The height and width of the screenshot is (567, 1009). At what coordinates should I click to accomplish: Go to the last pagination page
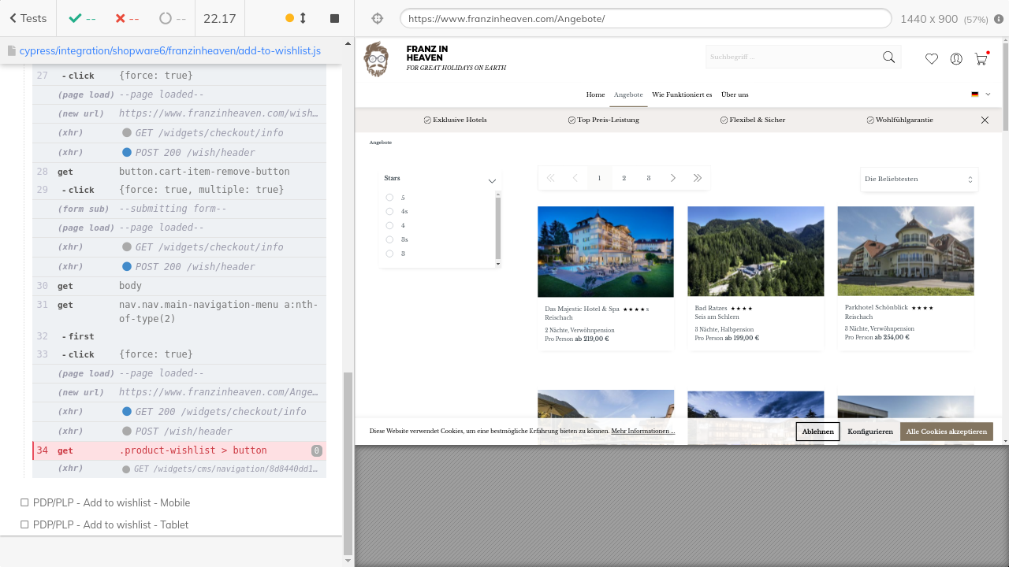tap(698, 179)
